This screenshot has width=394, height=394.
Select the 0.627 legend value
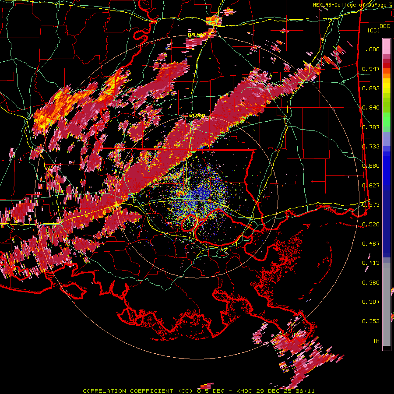(371, 186)
